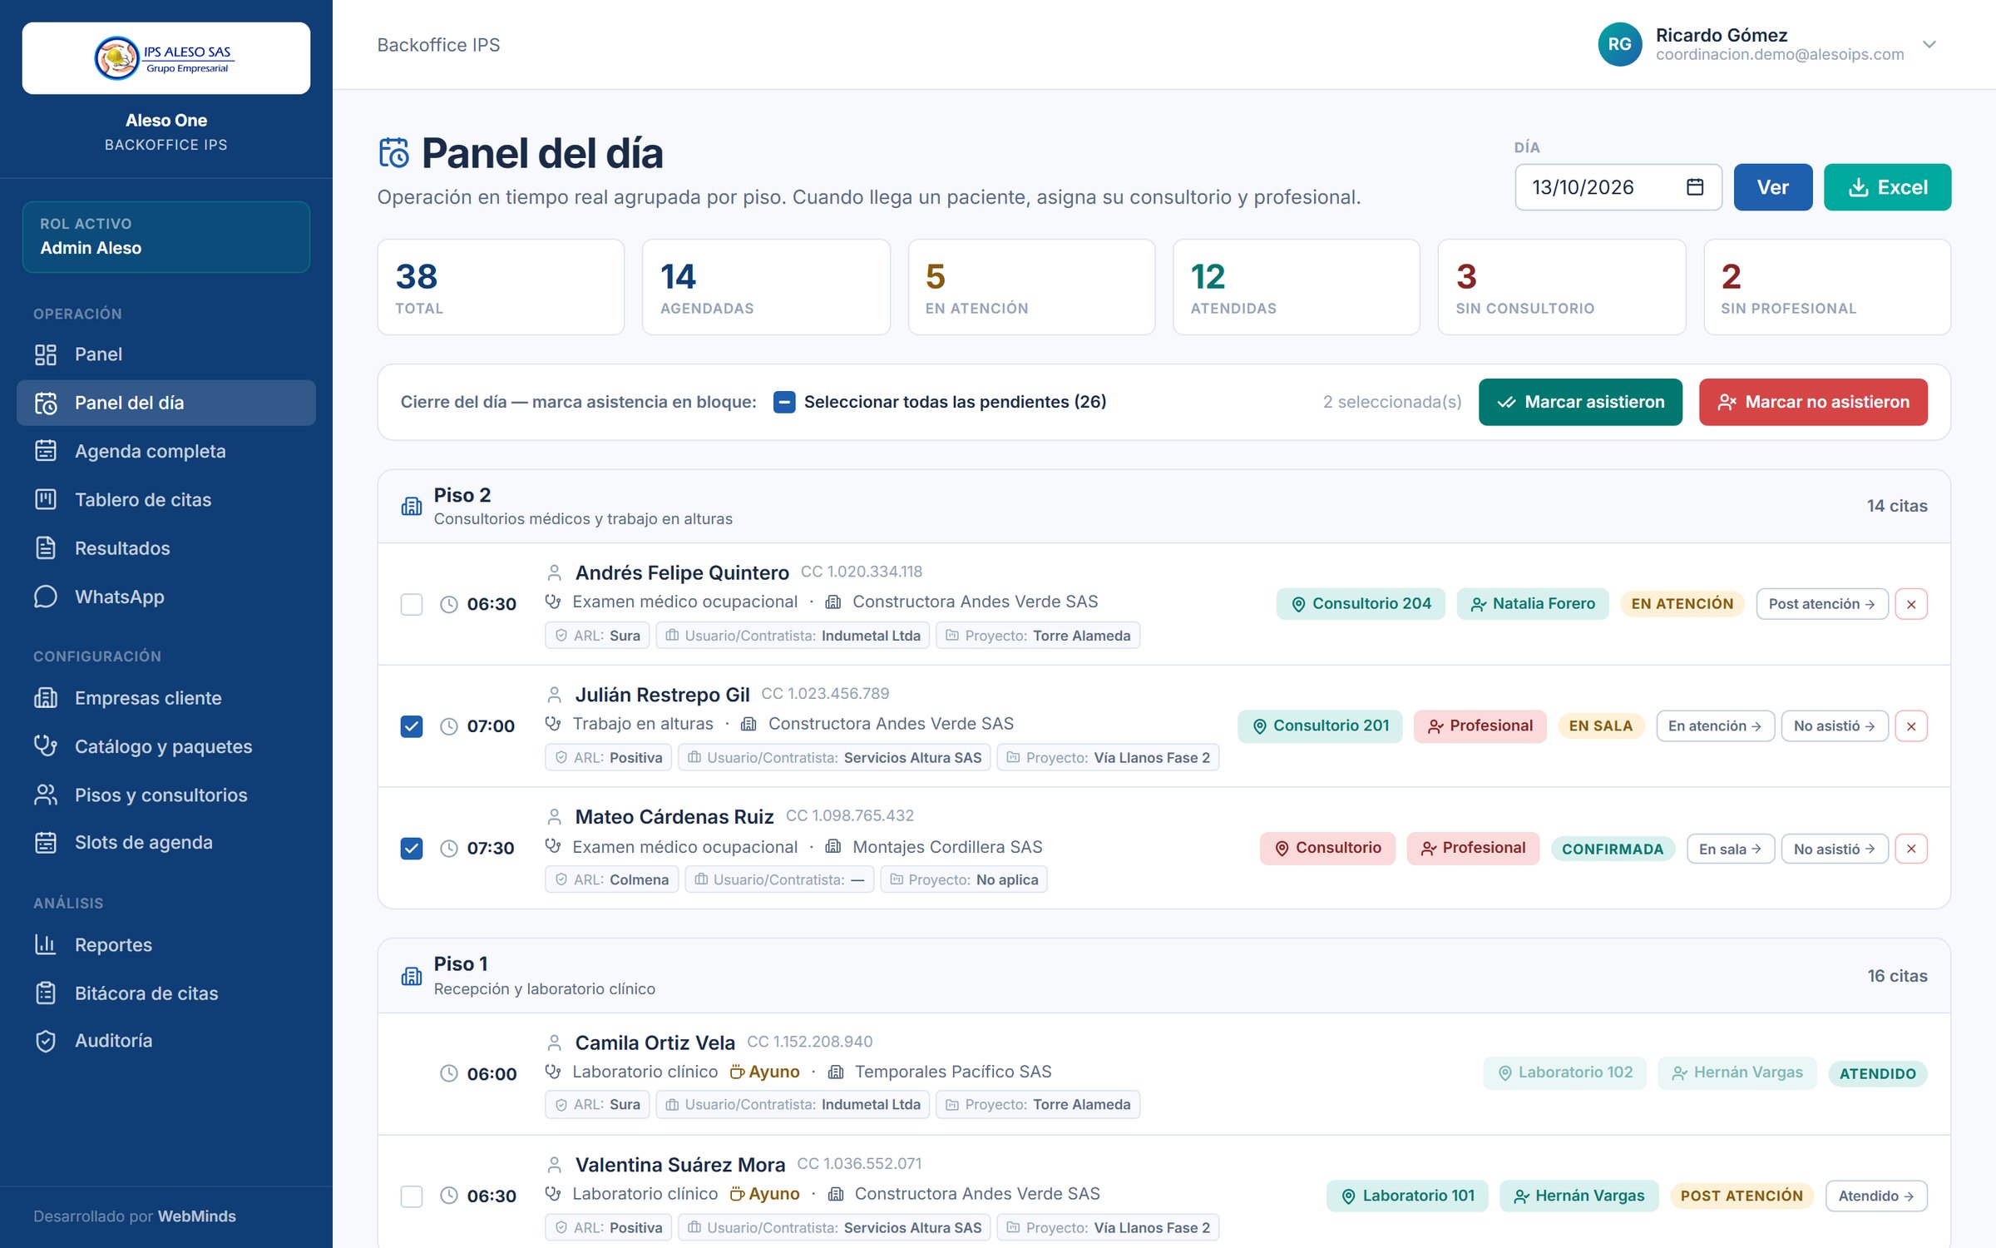Image resolution: width=1996 pixels, height=1248 pixels.
Task: Mark Valentina Suárez Mora as Atendido
Action: tap(1875, 1196)
